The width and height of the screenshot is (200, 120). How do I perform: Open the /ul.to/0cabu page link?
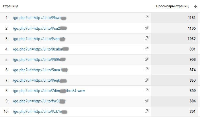click(x=37, y=49)
